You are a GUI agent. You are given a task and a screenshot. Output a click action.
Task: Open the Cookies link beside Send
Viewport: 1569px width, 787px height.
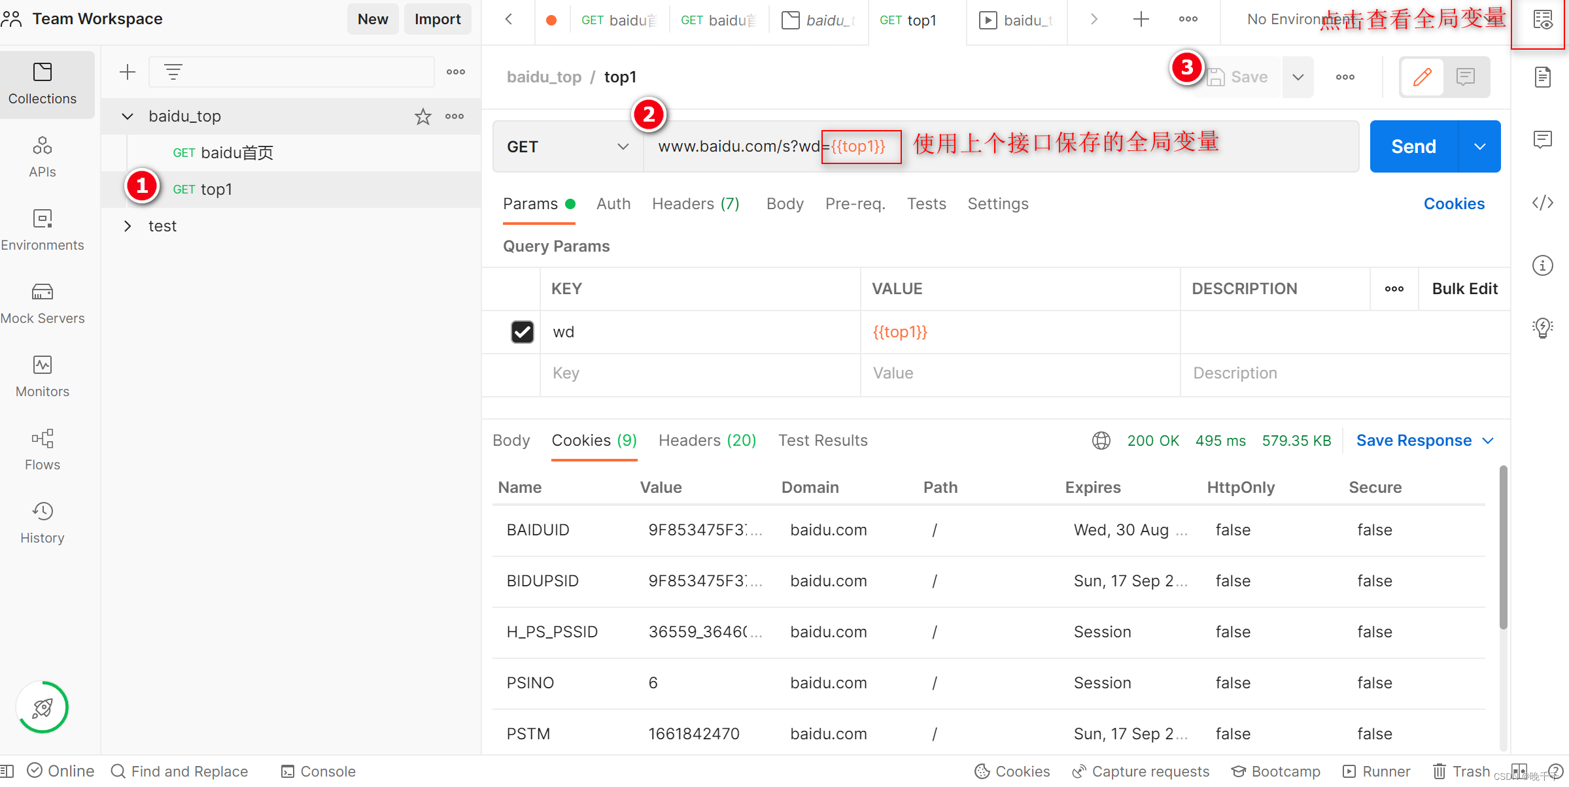[x=1455, y=204]
